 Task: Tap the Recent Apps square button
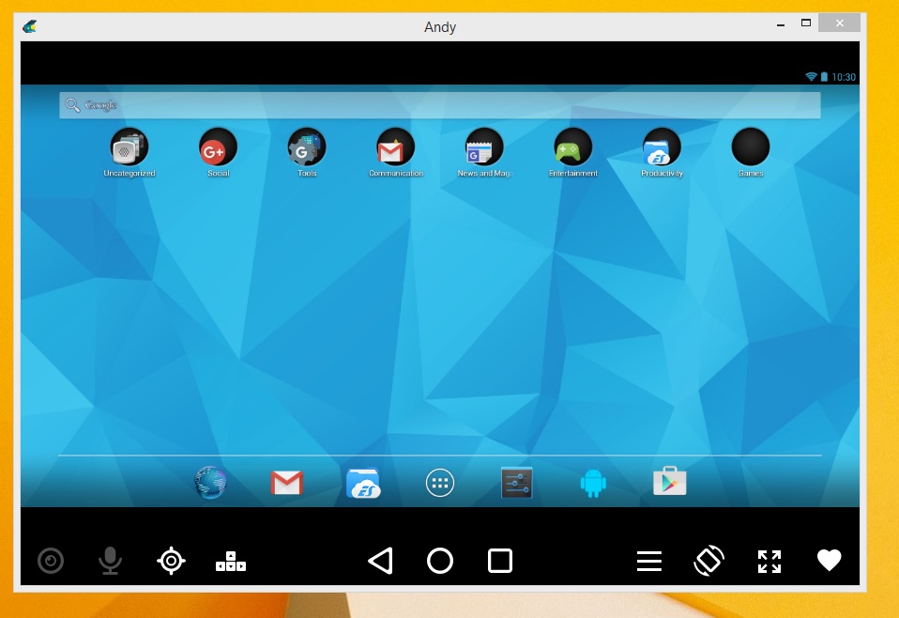500,561
